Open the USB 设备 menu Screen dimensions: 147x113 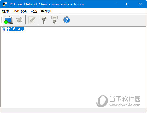click(20, 11)
